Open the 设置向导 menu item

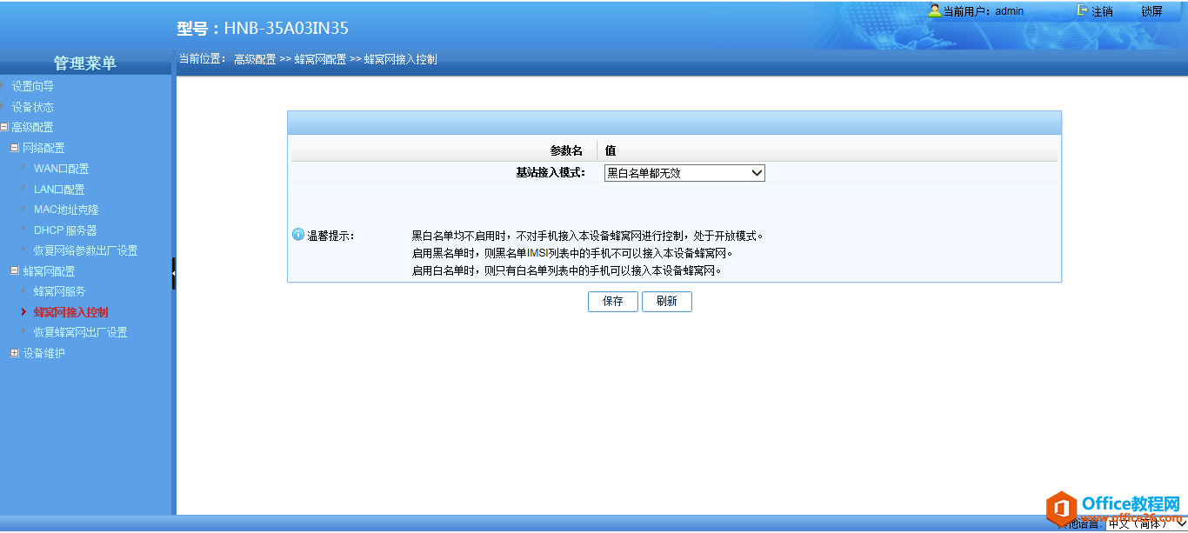click(33, 87)
